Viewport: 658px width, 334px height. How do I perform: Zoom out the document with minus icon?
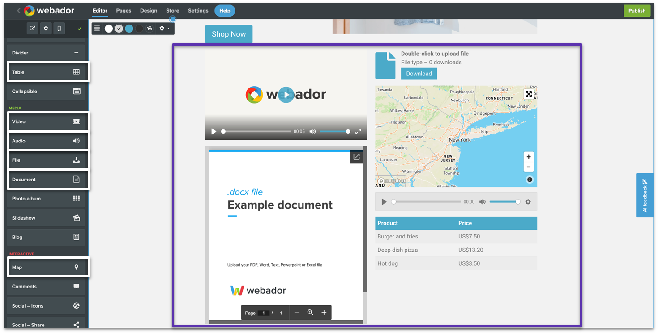coord(296,313)
